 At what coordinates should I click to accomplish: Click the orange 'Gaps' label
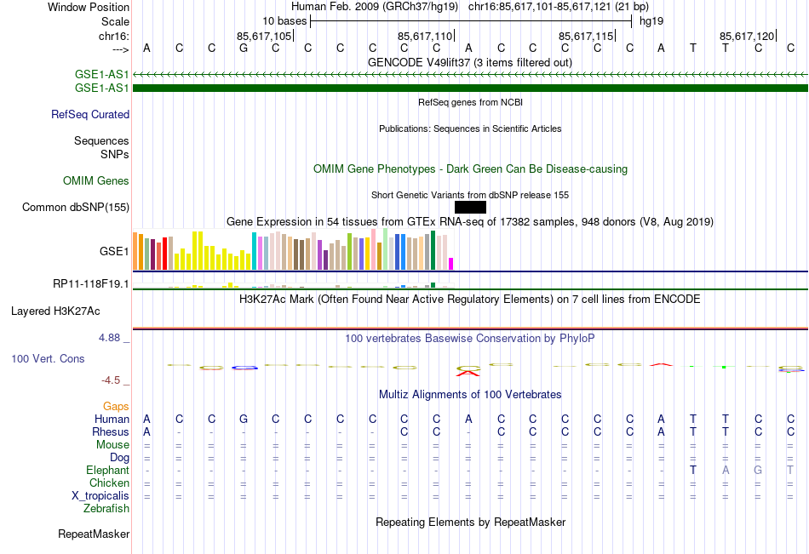click(116, 407)
